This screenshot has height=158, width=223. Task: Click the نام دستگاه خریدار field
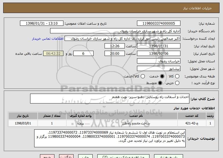115,31
